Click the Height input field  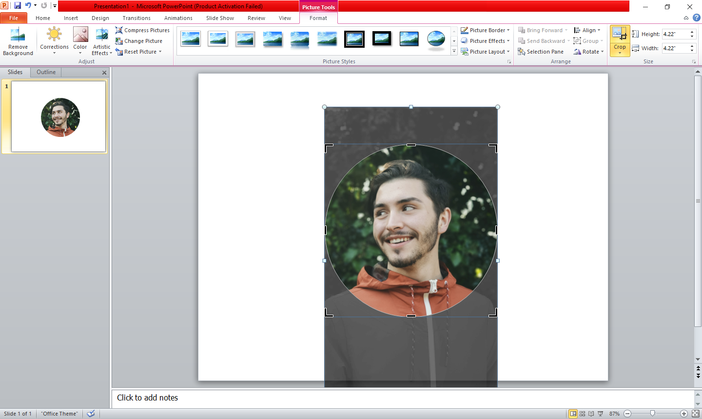675,34
